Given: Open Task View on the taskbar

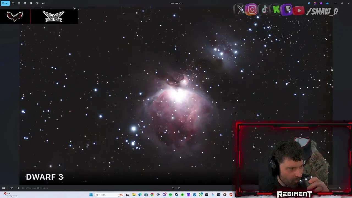Looking at the screenshot, I should pos(128,195).
